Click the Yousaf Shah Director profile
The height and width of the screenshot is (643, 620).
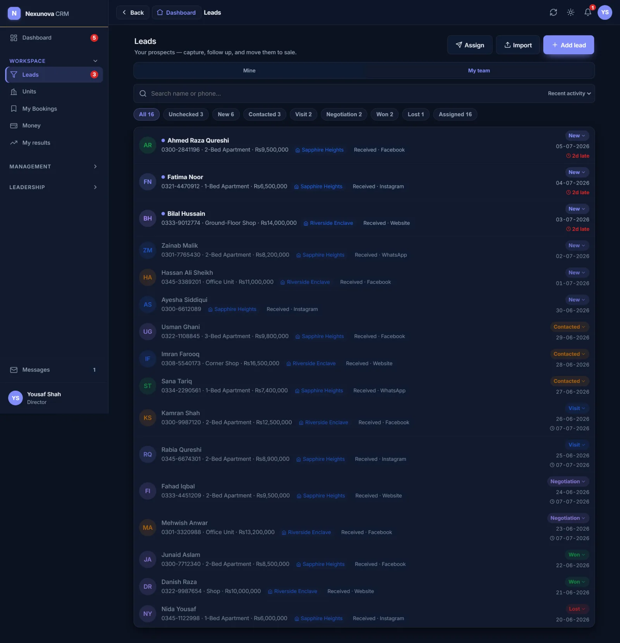click(x=54, y=398)
